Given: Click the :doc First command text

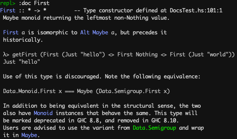Looking at the screenshot, I should click(x=34, y=3).
